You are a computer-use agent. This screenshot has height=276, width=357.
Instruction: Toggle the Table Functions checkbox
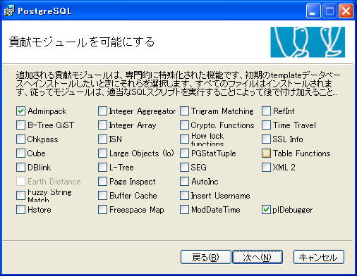coord(266,153)
